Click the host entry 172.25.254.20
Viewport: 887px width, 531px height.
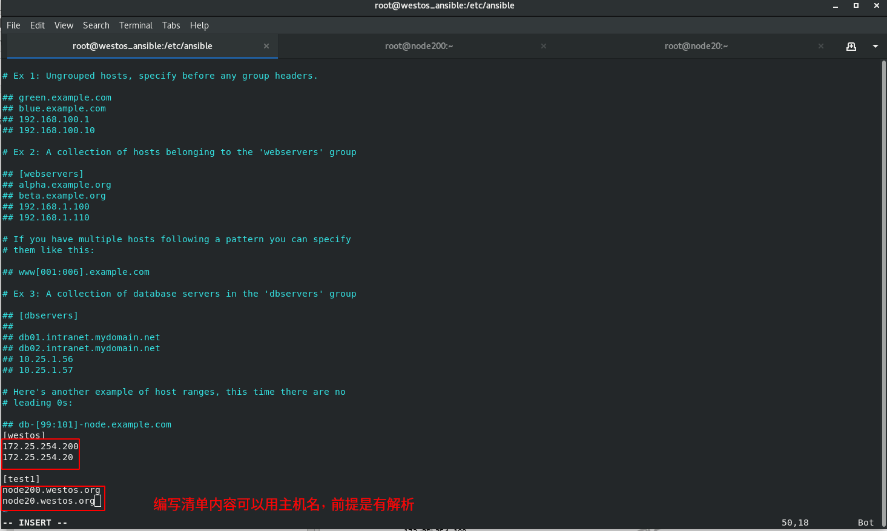click(x=38, y=457)
